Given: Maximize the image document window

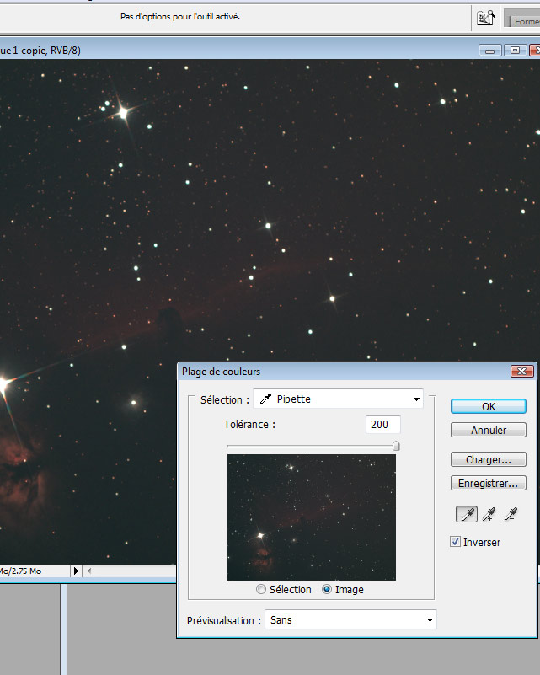Looking at the screenshot, I should tap(515, 51).
